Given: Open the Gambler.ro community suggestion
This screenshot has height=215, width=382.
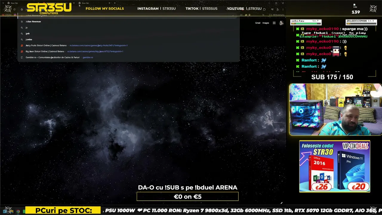Looking at the screenshot, I should click(128, 57).
